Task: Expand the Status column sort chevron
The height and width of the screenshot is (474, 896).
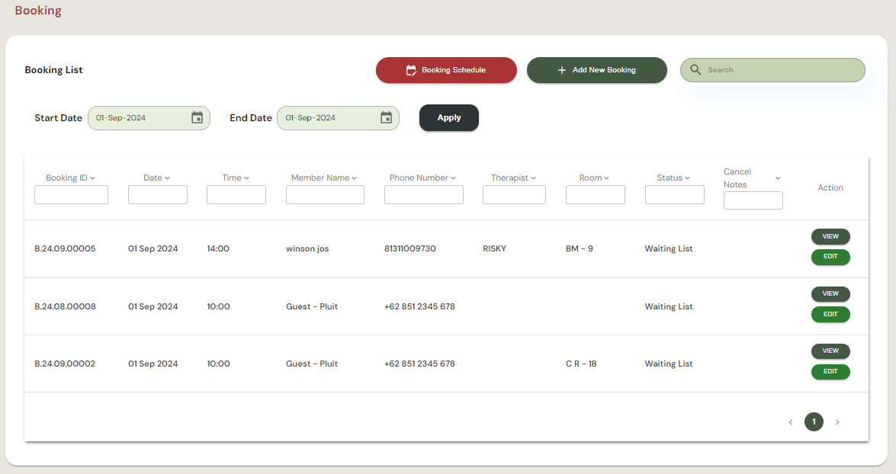Action: point(687,178)
